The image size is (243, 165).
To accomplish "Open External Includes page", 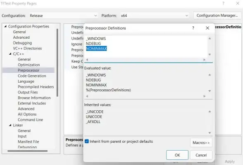I will click(32, 103).
